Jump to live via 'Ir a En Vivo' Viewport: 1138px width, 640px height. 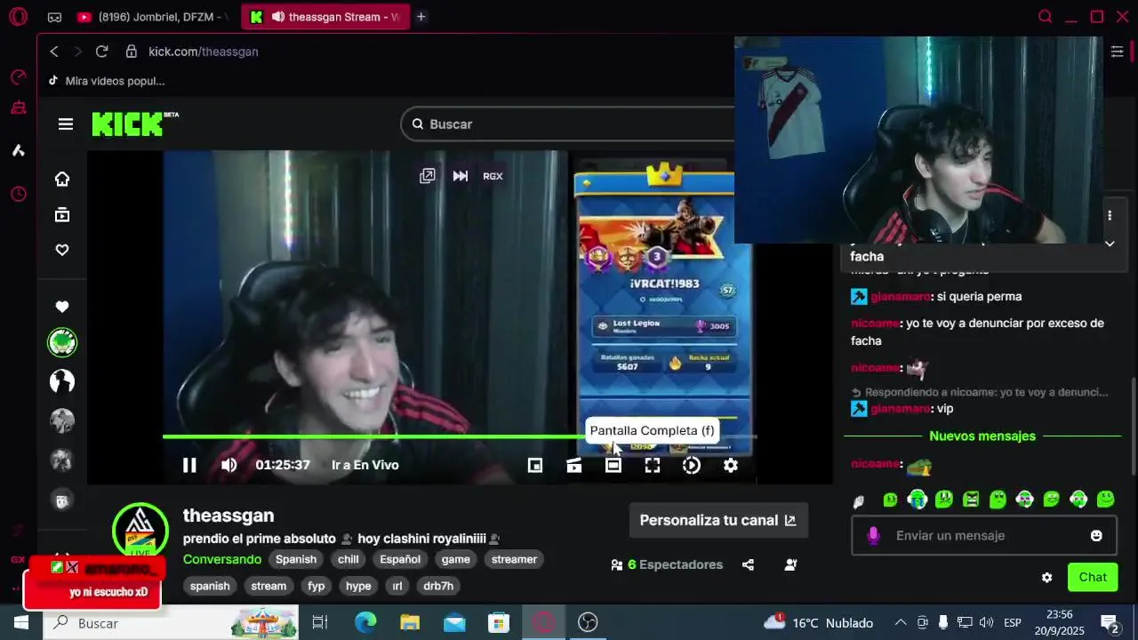click(x=365, y=465)
